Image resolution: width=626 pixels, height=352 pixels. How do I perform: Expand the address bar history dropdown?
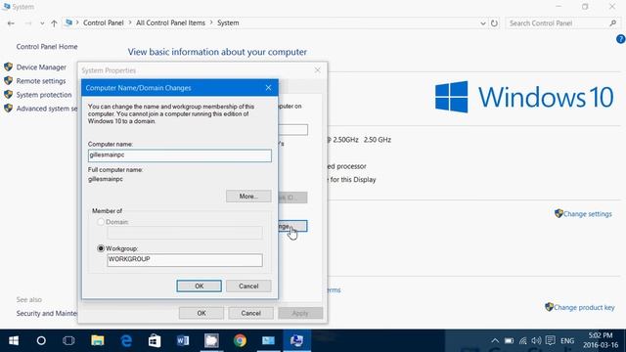[482, 23]
